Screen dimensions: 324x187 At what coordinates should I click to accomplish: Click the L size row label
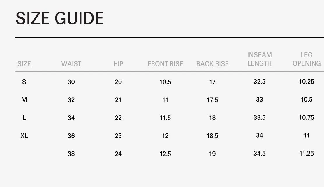point(24,118)
